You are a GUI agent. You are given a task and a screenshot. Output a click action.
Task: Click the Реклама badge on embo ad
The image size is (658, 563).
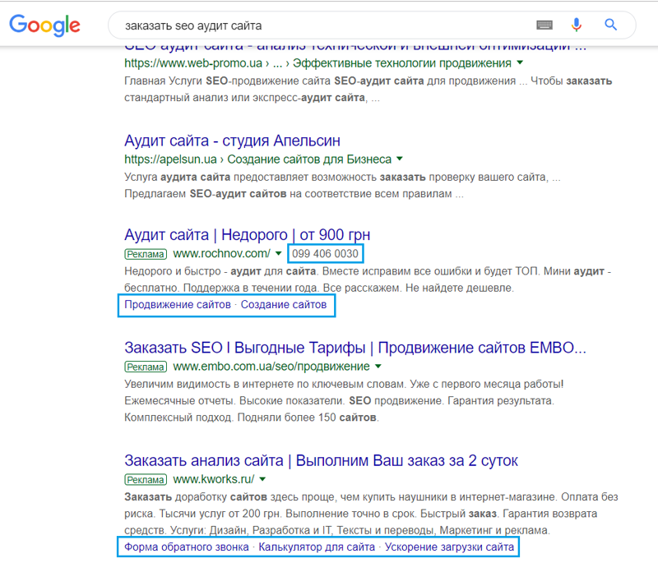pos(146,367)
